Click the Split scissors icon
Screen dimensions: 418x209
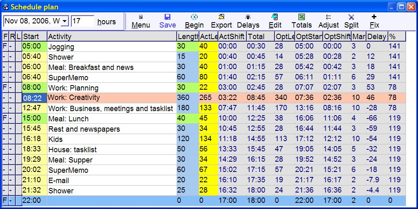pyautogui.click(x=351, y=17)
